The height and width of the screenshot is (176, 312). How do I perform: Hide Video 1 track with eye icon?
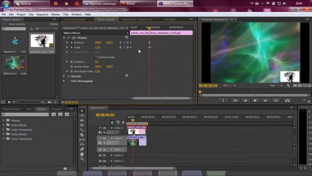pos(100,138)
